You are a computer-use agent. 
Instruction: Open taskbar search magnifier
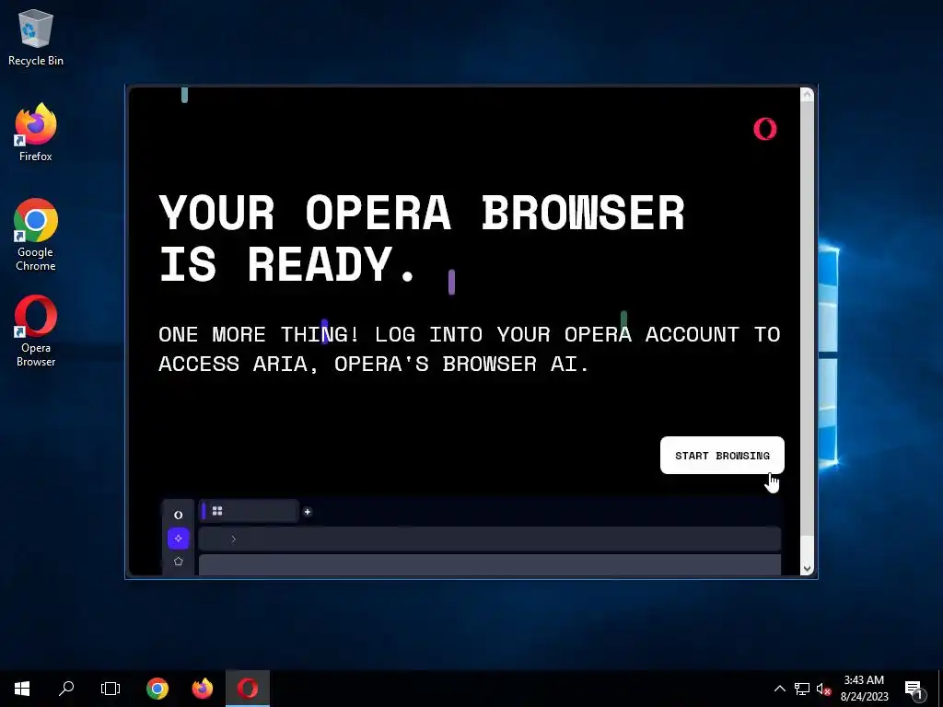(66, 689)
